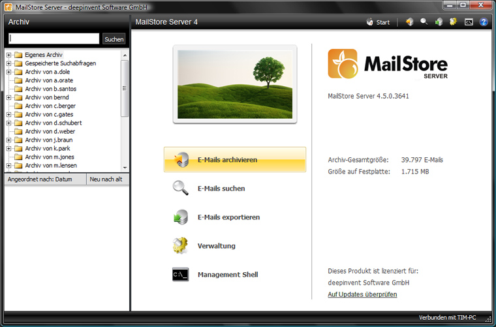The width and height of the screenshot is (496, 327).
Task: Open the management shell toolbar console icon
Action: click(469, 22)
